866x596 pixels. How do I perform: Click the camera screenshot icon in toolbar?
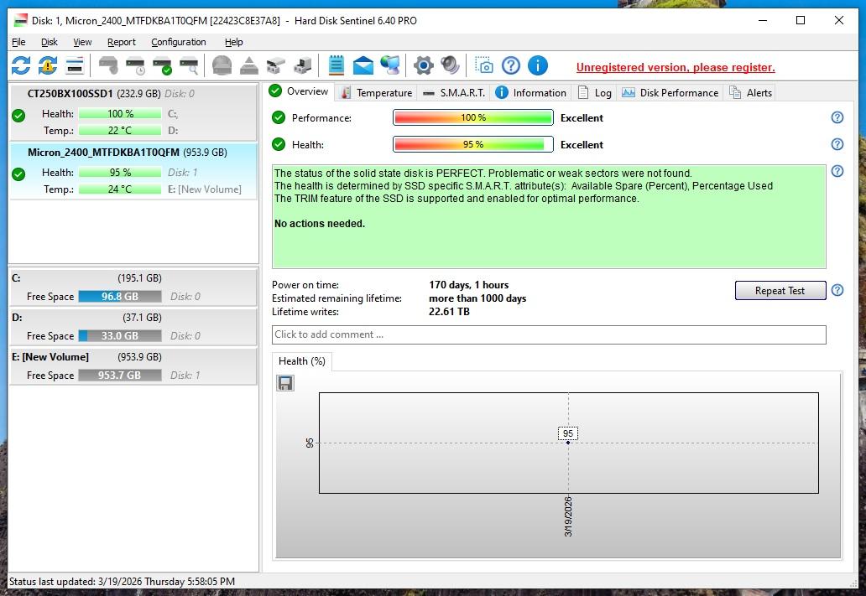tap(484, 65)
